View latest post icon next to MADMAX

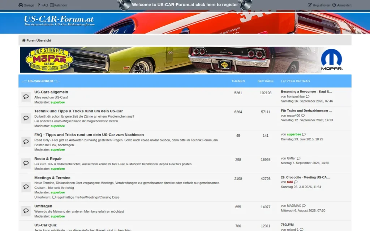click(x=304, y=205)
